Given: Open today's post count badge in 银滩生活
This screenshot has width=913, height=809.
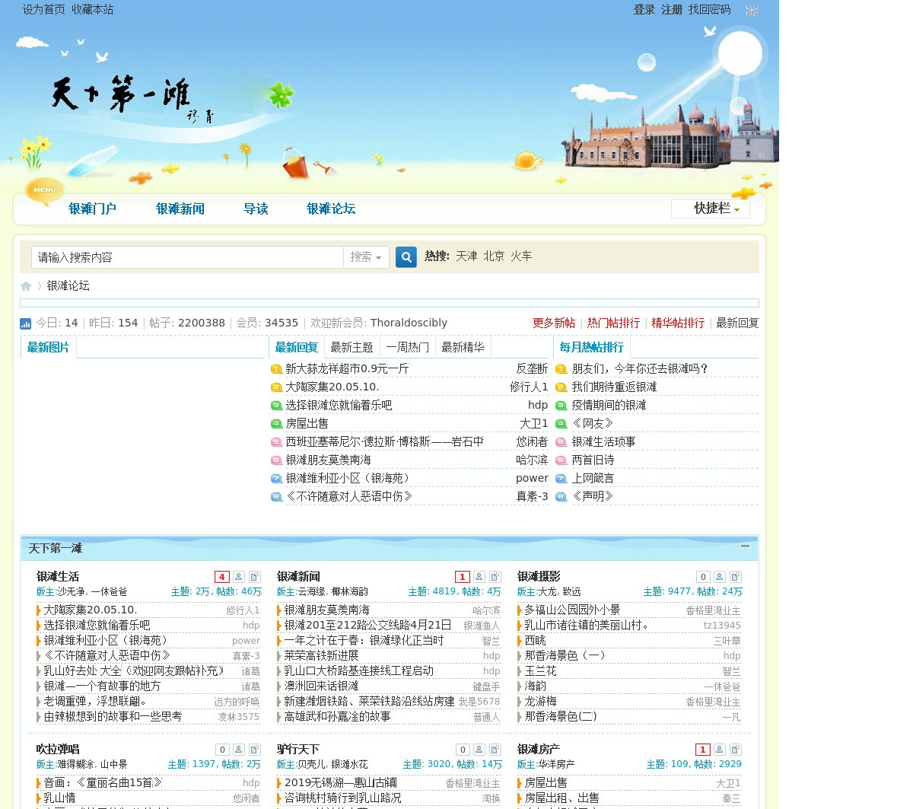Looking at the screenshot, I should pyautogui.click(x=221, y=577).
